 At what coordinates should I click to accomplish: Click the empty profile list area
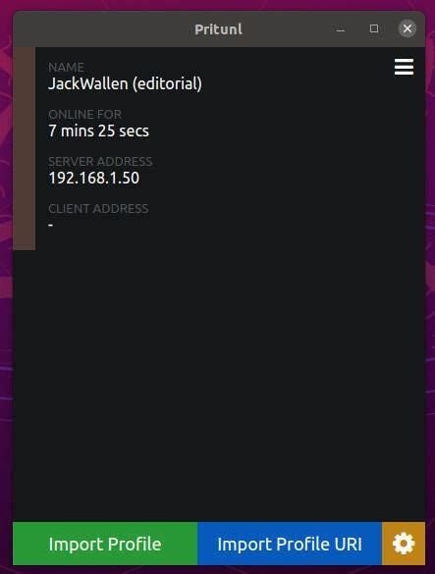pos(219,385)
